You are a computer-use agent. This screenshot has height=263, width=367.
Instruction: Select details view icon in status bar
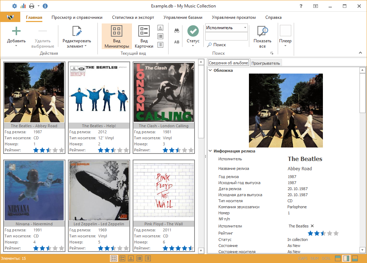[148, 258]
